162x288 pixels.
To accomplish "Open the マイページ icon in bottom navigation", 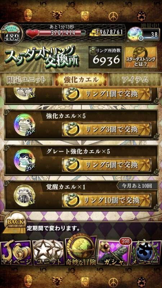I will point(16,253).
